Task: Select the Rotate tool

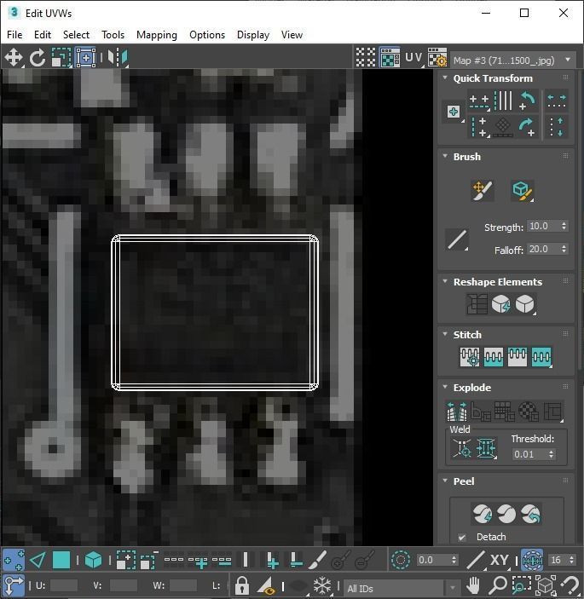Action: (x=37, y=58)
